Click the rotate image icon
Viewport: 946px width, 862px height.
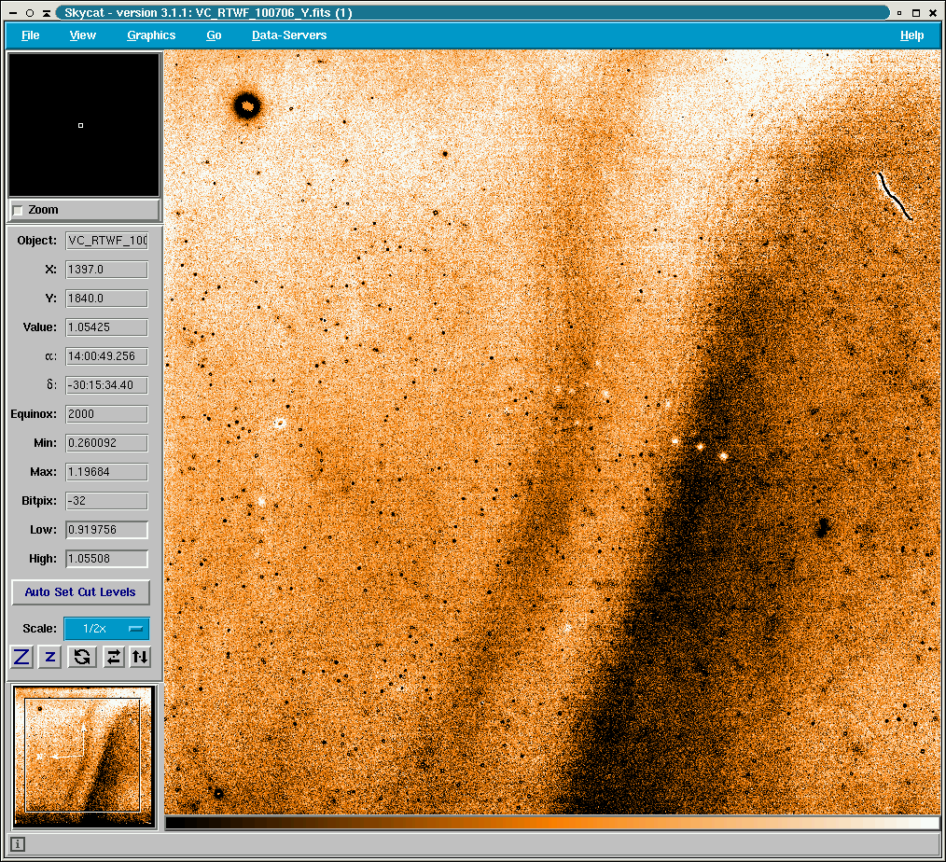[82, 657]
